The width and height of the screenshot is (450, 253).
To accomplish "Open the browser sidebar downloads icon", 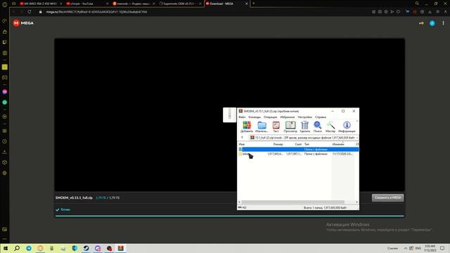I will pos(5,152).
